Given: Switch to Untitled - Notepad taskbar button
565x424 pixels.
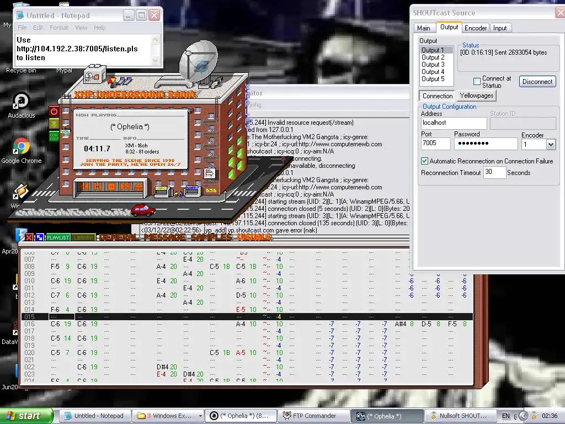Looking at the screenshot, I should 94,416.
